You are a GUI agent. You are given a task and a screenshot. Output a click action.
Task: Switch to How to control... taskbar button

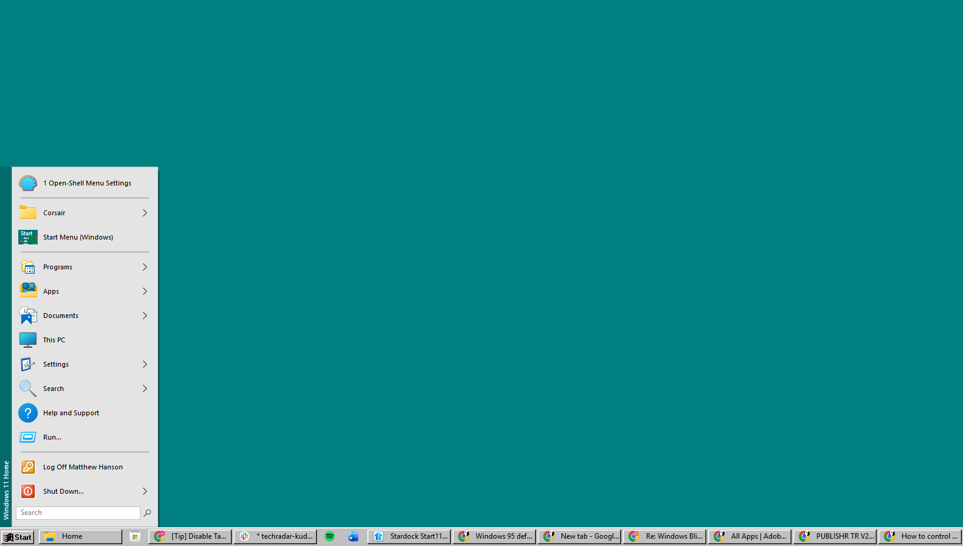[920, 536]
